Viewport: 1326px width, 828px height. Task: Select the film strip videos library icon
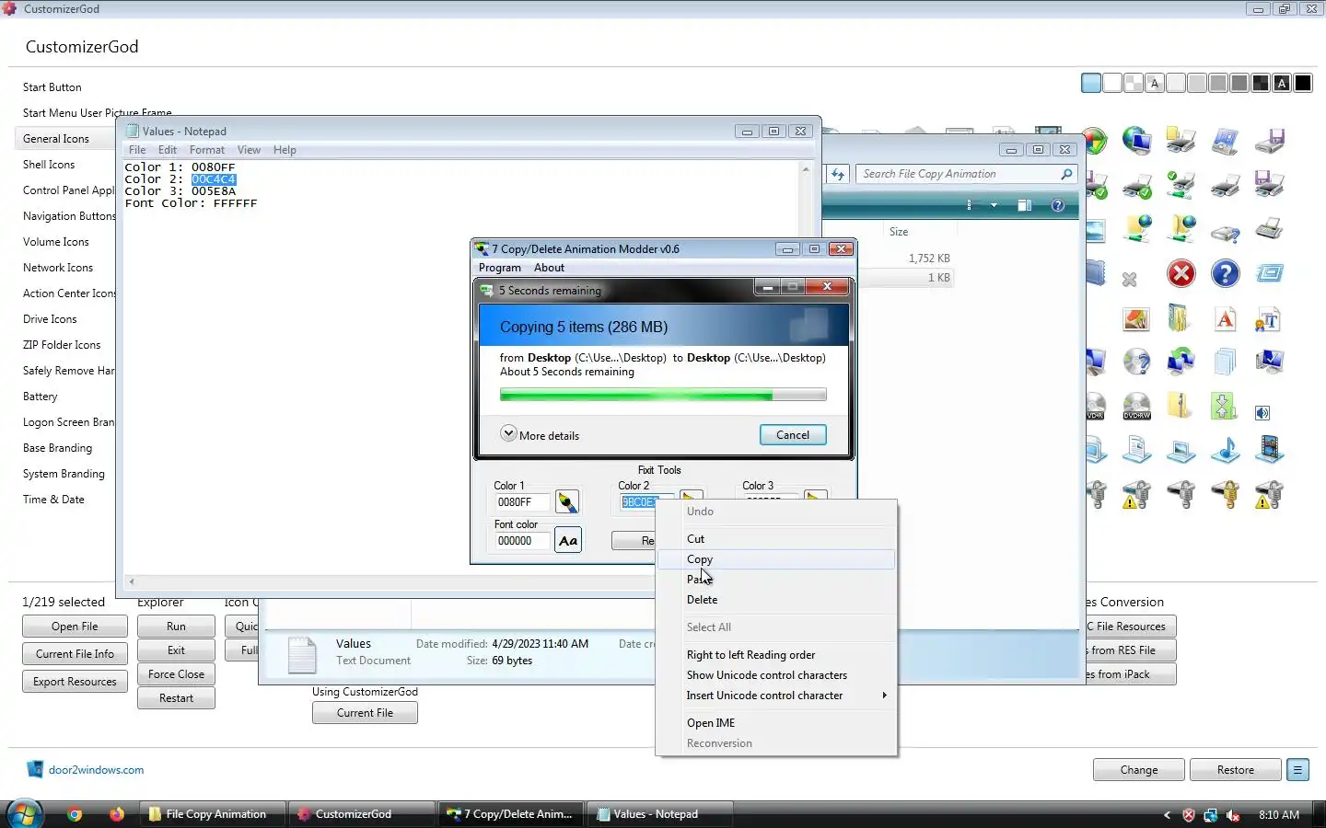(x=1269, y=450)
